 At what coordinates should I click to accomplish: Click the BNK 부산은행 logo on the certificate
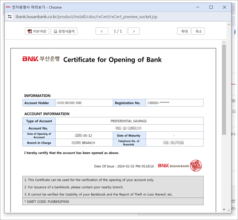tap(41, 59)
